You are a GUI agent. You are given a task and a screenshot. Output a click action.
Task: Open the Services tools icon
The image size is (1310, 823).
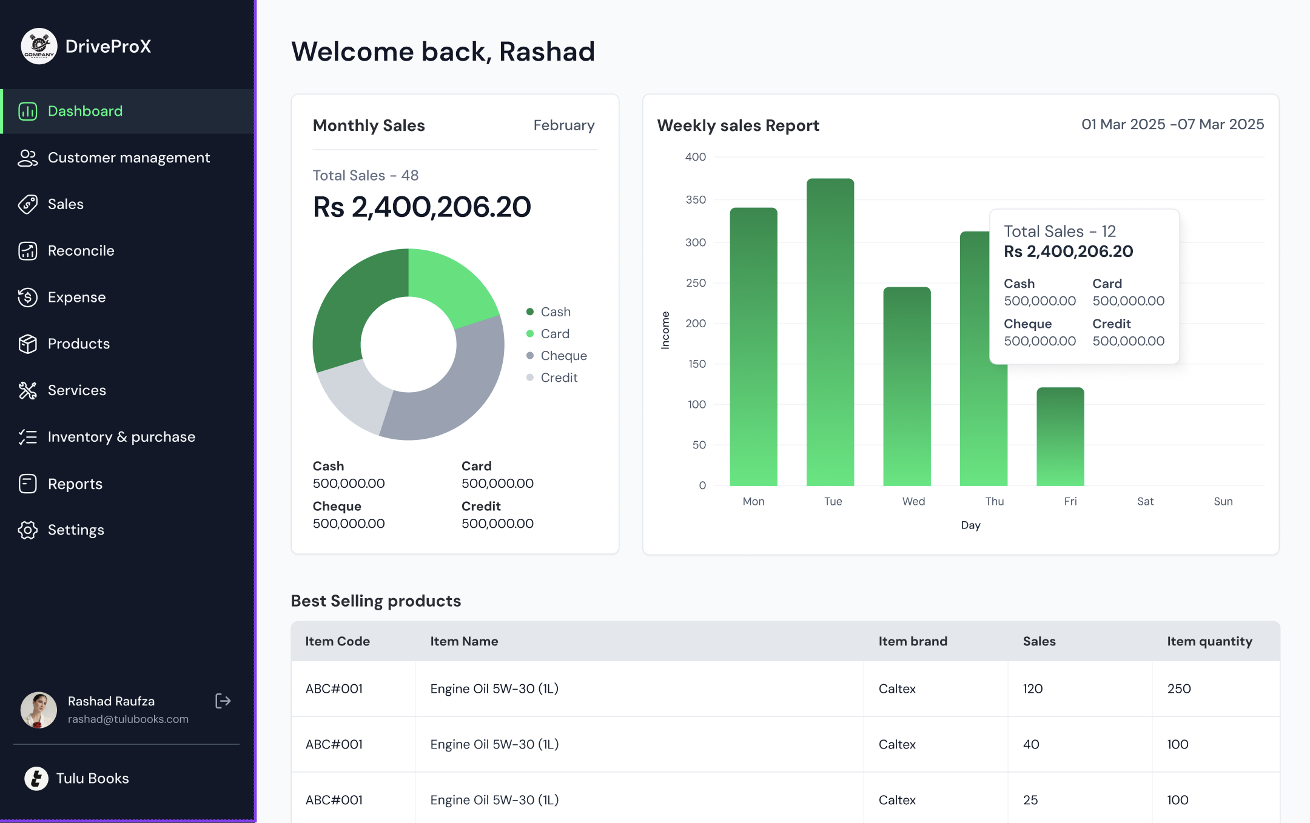[x=27, y=390]
